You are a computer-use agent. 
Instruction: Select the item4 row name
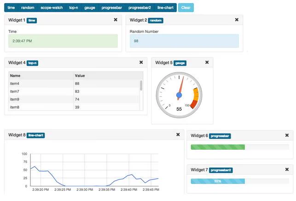pyautogui.click(x=15, y=84)
